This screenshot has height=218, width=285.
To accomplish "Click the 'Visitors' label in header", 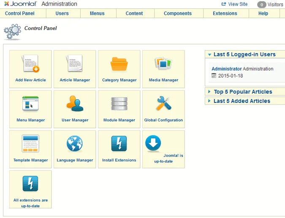I will point(275,5).
